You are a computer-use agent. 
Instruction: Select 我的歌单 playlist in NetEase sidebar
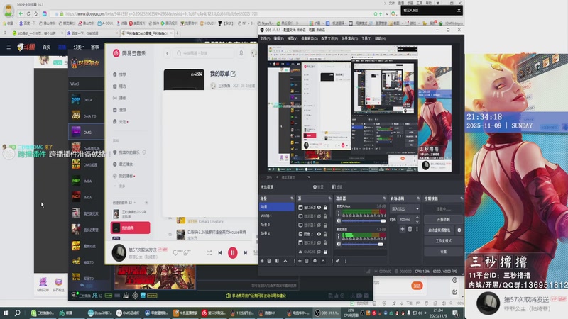pyautogui.click(x=131, y=228)
